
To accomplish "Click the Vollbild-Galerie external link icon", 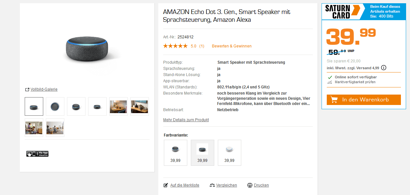I will [x=27, y=90].
